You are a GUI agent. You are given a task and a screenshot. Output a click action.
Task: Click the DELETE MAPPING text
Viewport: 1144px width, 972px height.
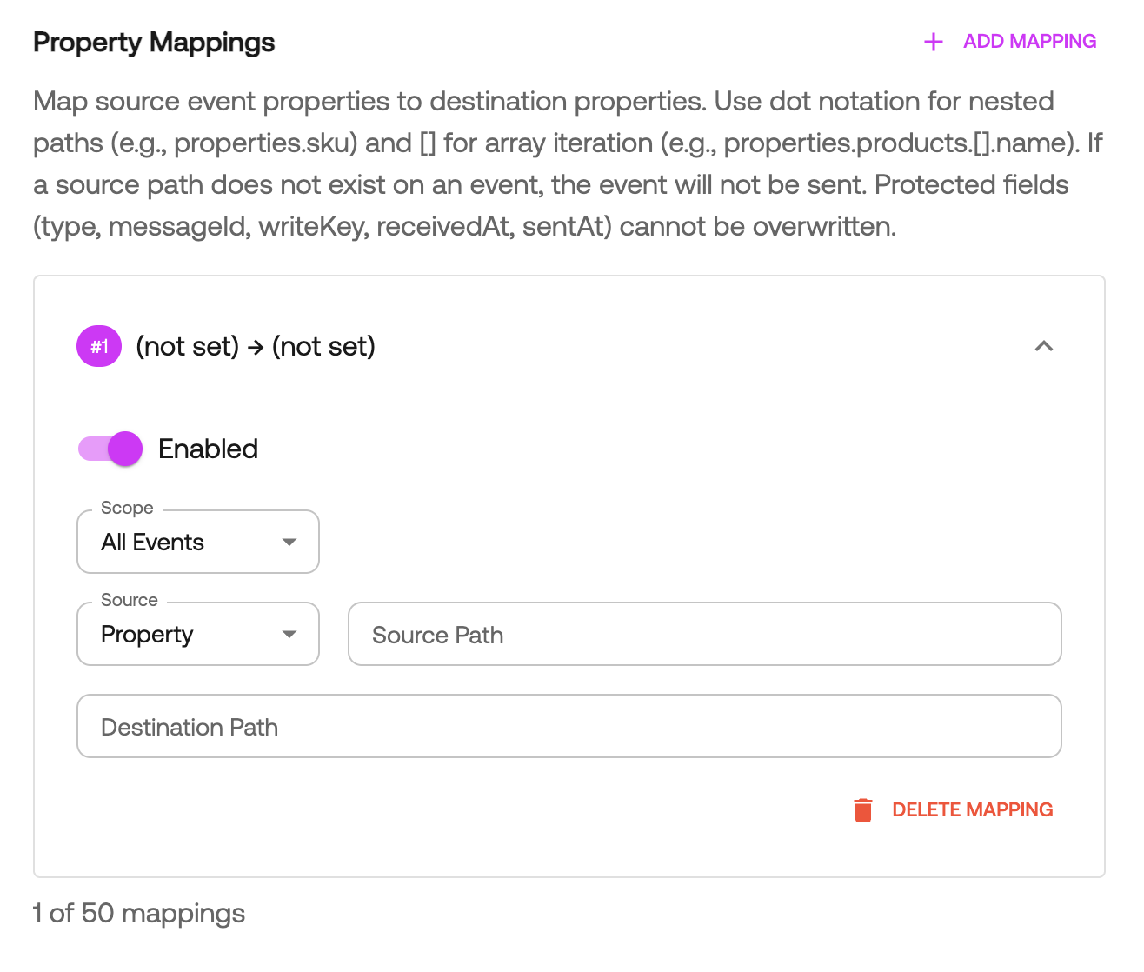(x=972, y=809)
